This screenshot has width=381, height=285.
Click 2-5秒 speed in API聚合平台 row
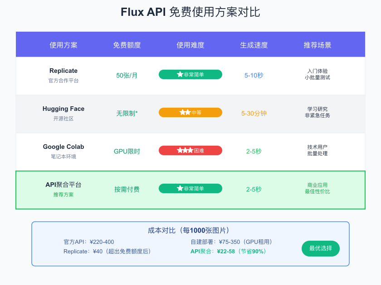254,190
